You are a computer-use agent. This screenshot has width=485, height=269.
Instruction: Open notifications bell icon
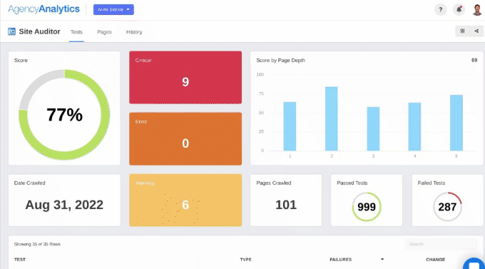point(459,9)
